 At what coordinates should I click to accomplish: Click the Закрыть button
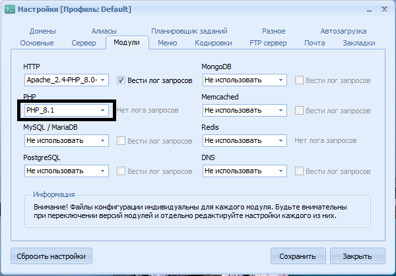357,256
